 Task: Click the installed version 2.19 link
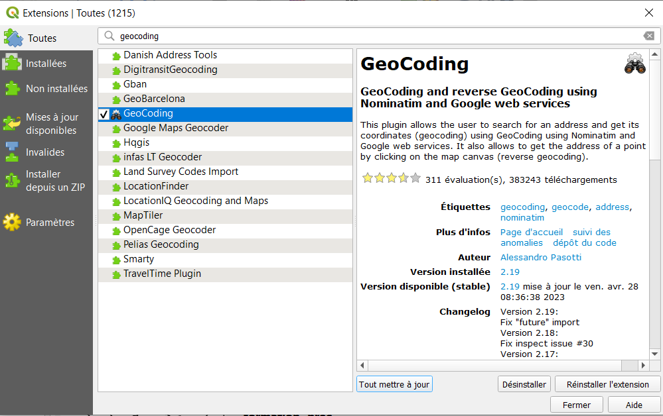point(510,272)
